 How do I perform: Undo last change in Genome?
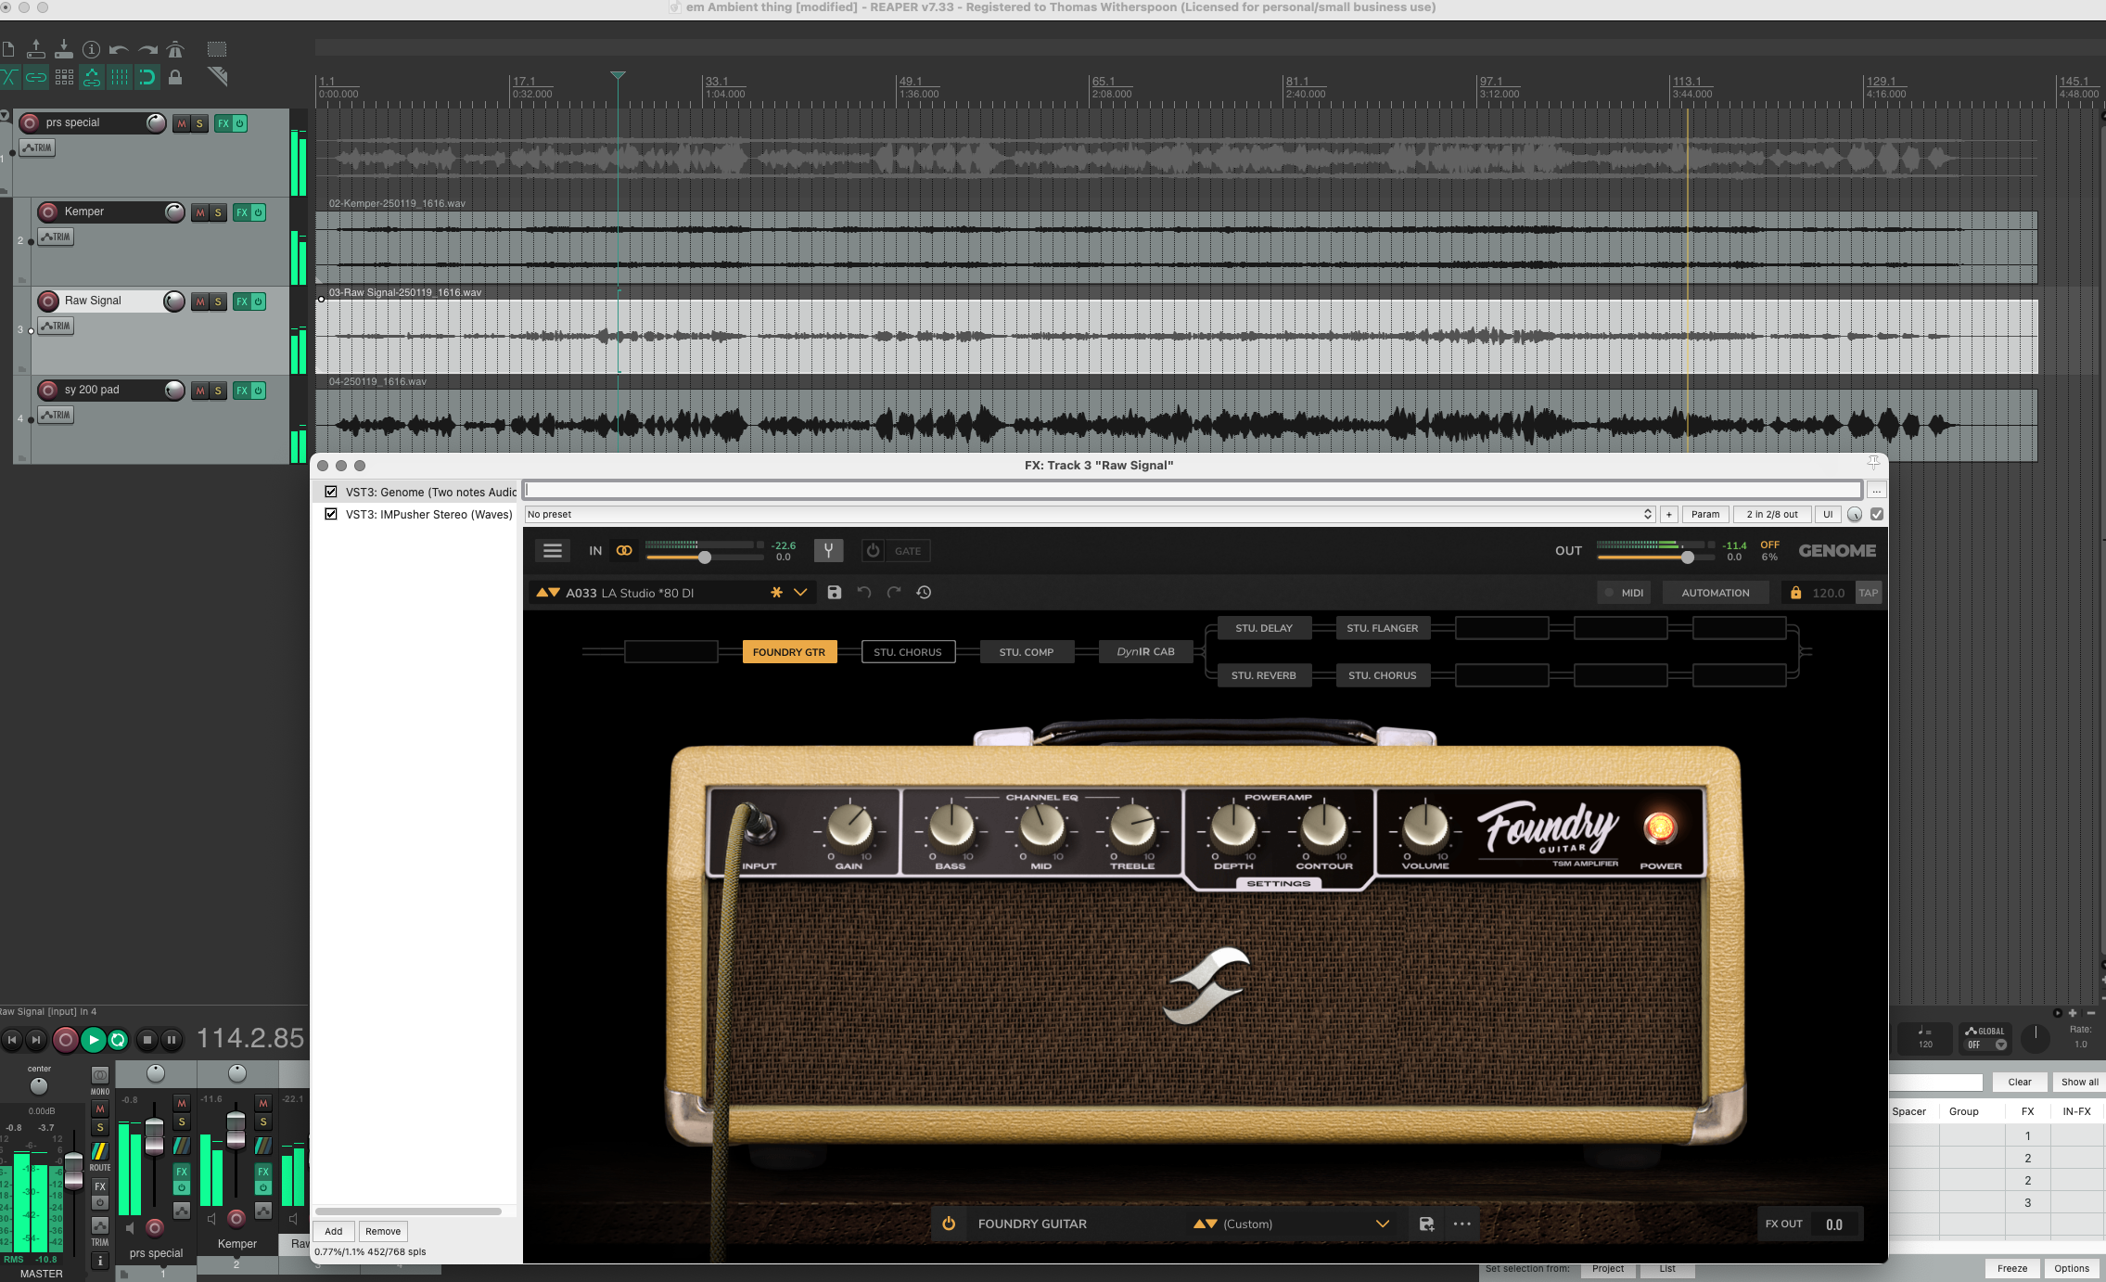coord(864,593)
